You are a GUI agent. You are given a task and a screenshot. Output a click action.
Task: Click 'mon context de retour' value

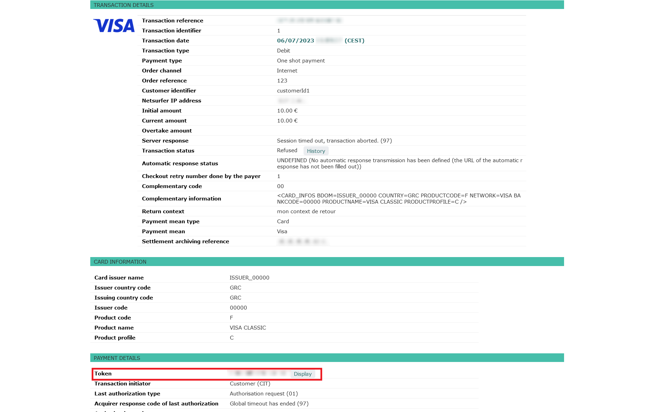coord(306,212)
